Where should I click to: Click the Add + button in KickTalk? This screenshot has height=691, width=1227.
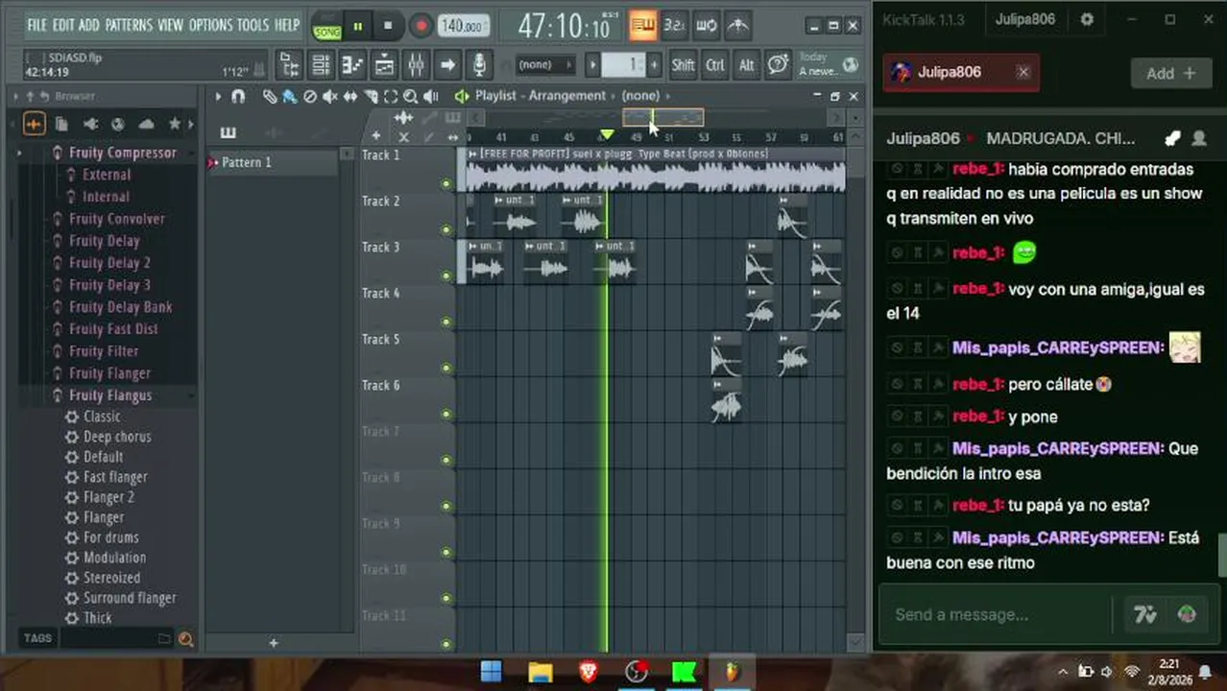point(1170,73)
